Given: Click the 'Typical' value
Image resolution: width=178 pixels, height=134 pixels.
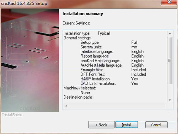Looking at the screenshot, I should pos(104,33).
